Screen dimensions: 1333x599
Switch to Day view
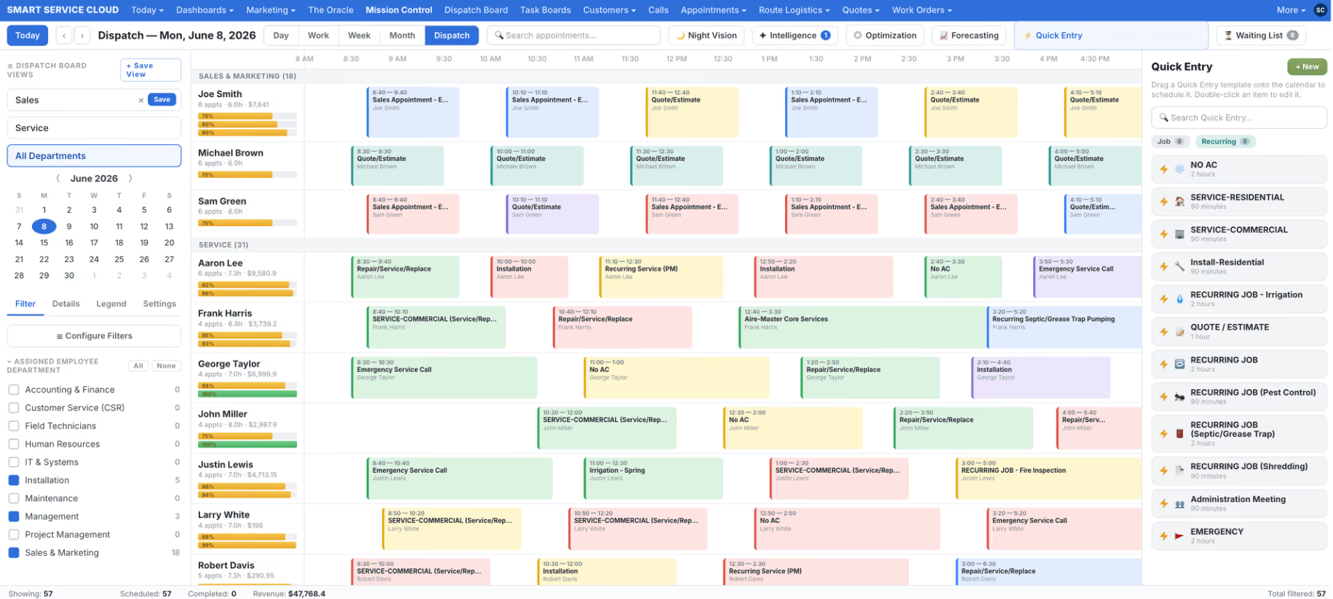281,36
